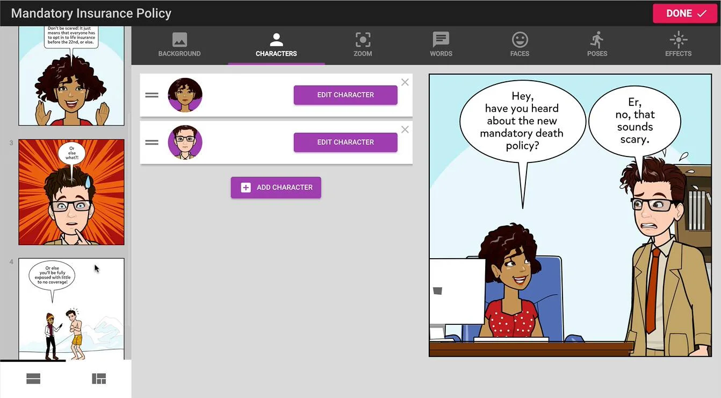Remove the glasses man character from the list
Image resolution: width=721 pixels, height=398 pixels.
[x=405, y=130]
